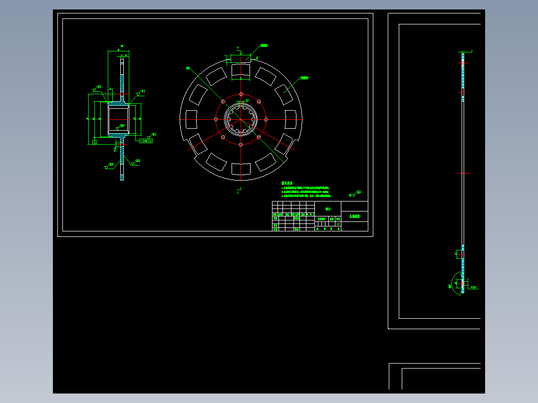This screenshot has width=538, height=403.
Task: Select the side section view of the hub
Action: (122, 119)
